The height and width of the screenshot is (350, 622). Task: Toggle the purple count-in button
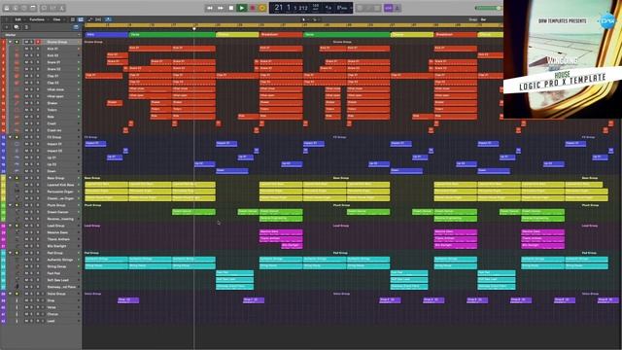pos(388,8)
